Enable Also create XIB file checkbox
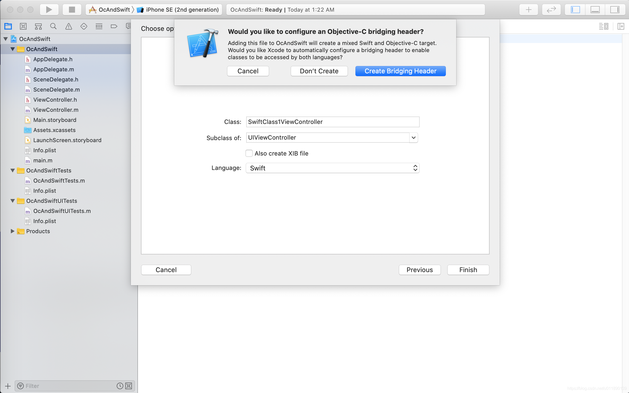 [249, 153]
